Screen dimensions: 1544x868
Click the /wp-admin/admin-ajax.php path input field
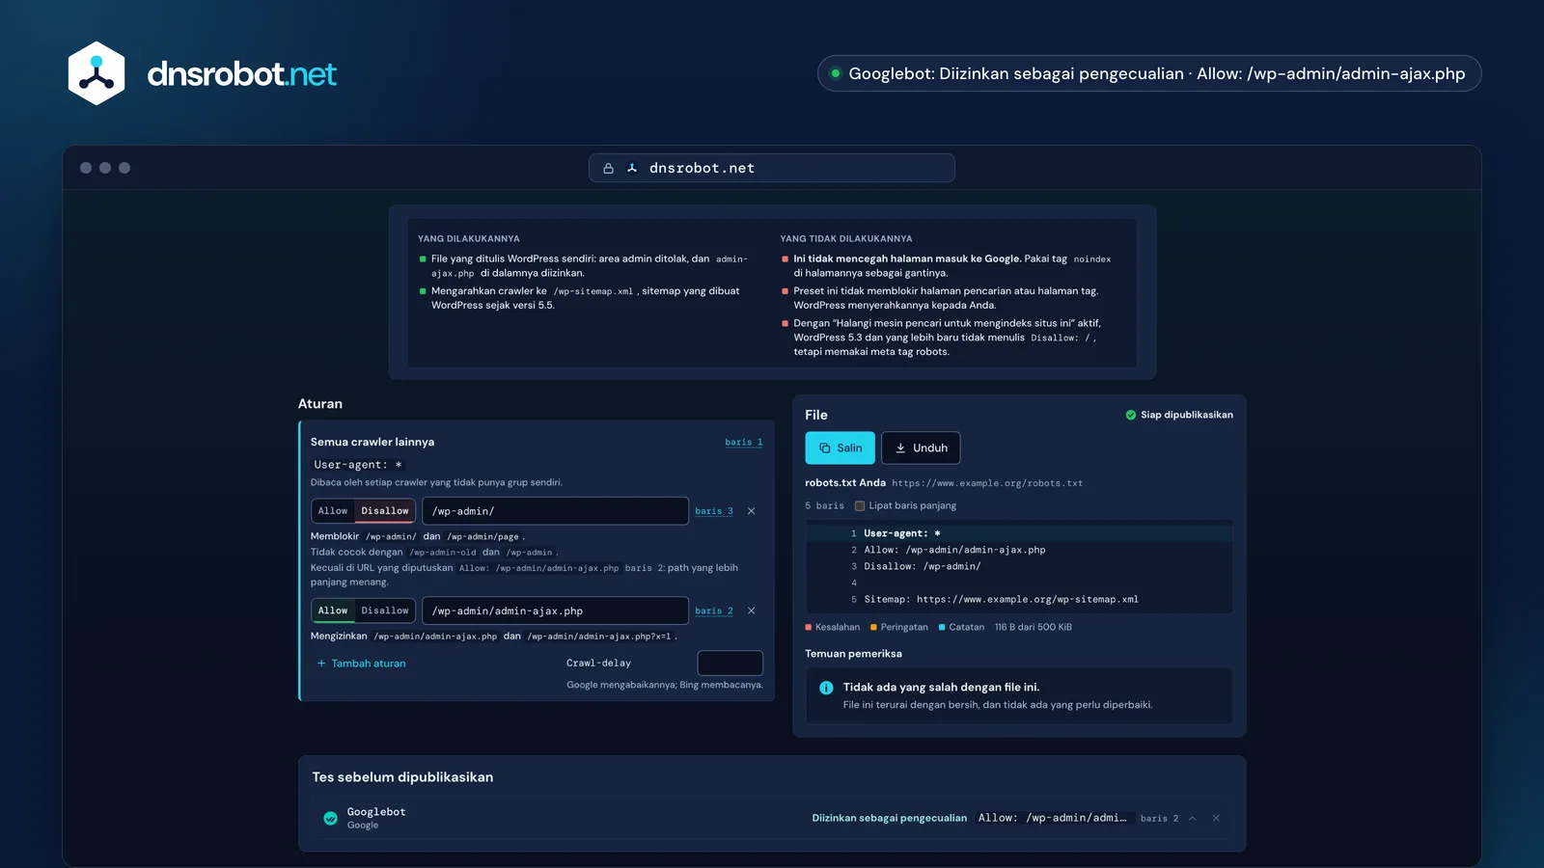(x=555, y=610)
